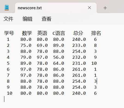The height and width of the screenshot is (108, 124).
Task: Click rank 9 in student 4's row
Action: pyautogui.click(x=95, y=57)
